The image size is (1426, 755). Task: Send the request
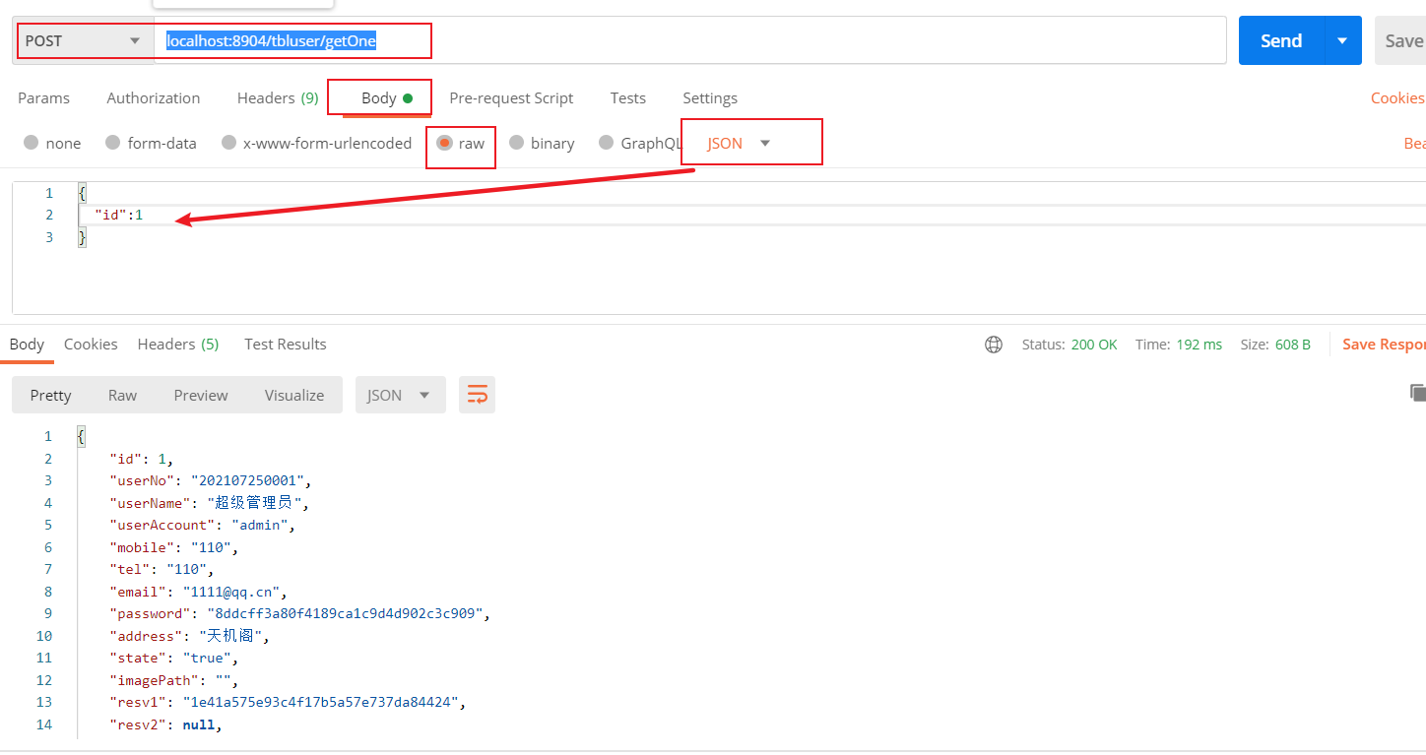click(x=1281, y=40)
